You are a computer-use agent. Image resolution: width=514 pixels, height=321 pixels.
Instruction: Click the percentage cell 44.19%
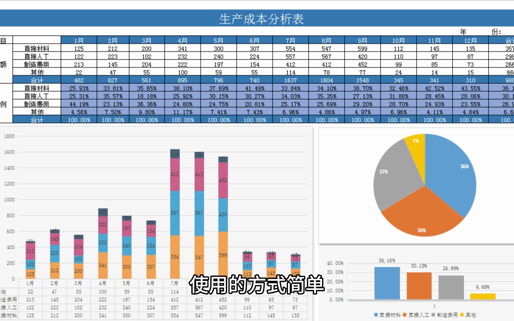[79, 104]
